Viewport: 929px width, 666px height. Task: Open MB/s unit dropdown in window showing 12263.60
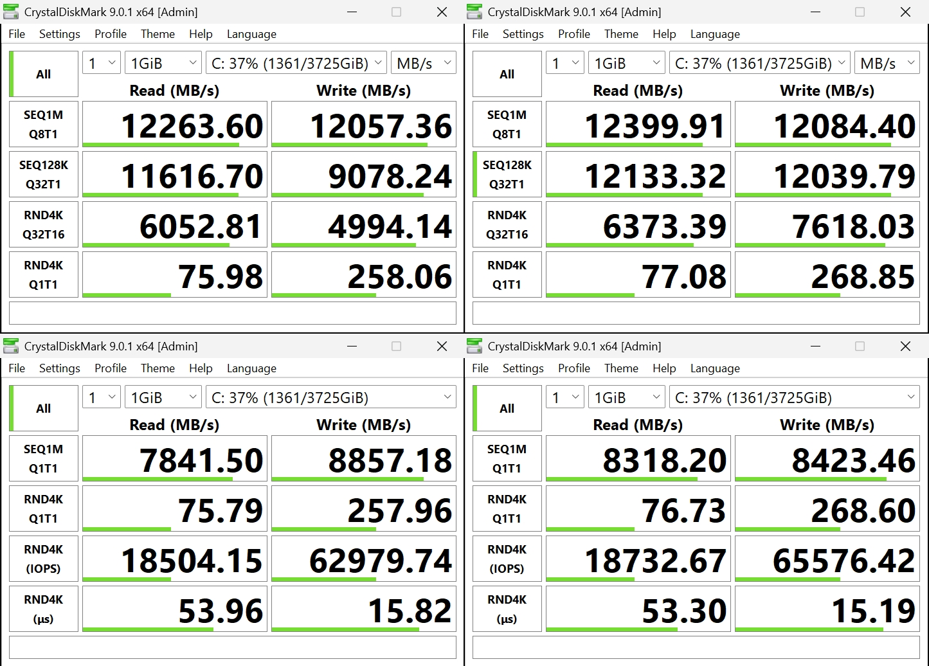point(424,63)
